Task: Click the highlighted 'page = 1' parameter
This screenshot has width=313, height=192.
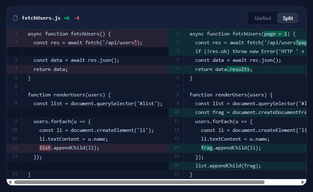Action: tap(275, 34)
